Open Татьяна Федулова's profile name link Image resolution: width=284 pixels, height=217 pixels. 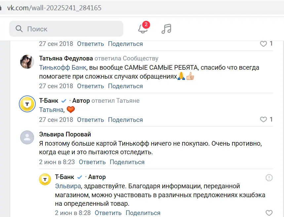pos(66,58)
